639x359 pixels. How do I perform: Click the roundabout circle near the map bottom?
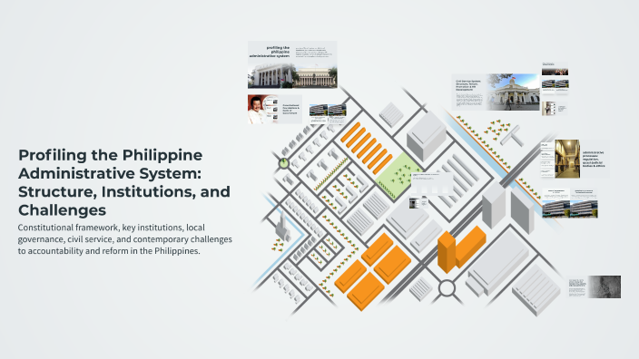coord(447,288)
